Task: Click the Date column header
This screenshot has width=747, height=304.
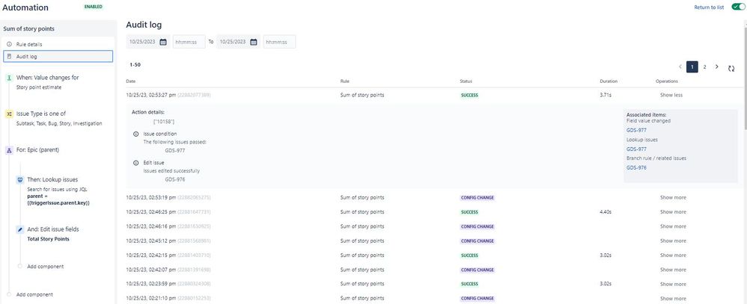Action: point(130,81)
